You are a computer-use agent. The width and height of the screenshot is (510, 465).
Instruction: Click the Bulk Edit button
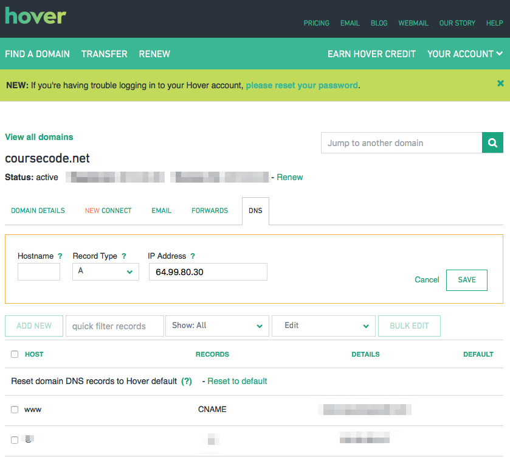pyautogui.click(x=409, y=326)
